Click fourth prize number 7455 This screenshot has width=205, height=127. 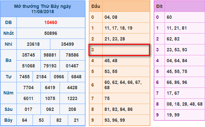click(x=24, y=77)
